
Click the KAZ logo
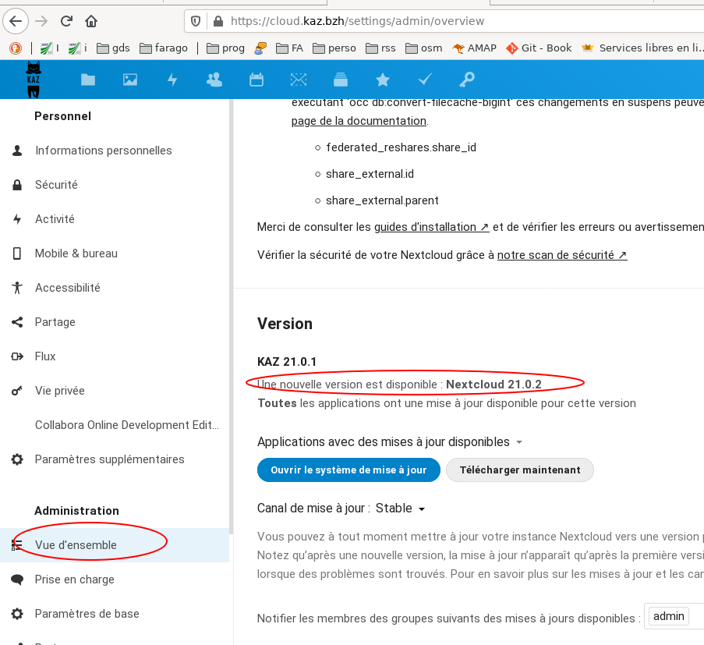coord(34,79)
